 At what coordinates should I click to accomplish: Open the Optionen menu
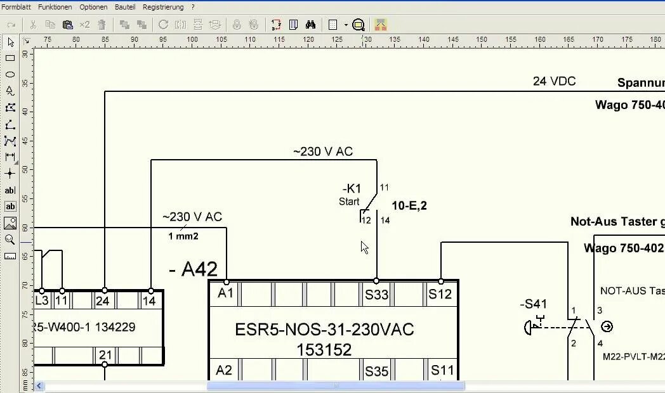tap(93, 7)
